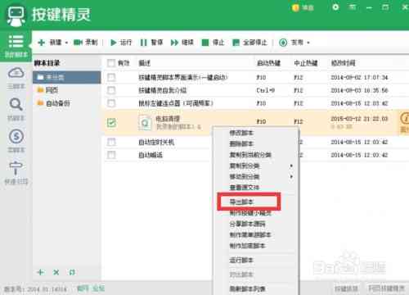Click bottom-right 问问按键精灵 button
The height and width of the screenshot is (295, 409).
pyautogui.click(x=387, y=288)
